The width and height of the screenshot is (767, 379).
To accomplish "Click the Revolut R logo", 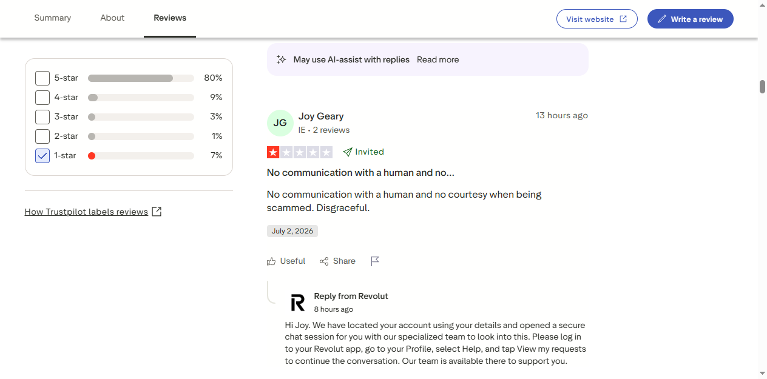I will tap(297, 302).
